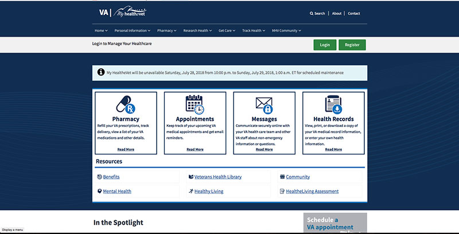This screenshot has width=459, height=234.
Task: Click the scheduled maintenance notice text
Action: (x=225, y=72)
